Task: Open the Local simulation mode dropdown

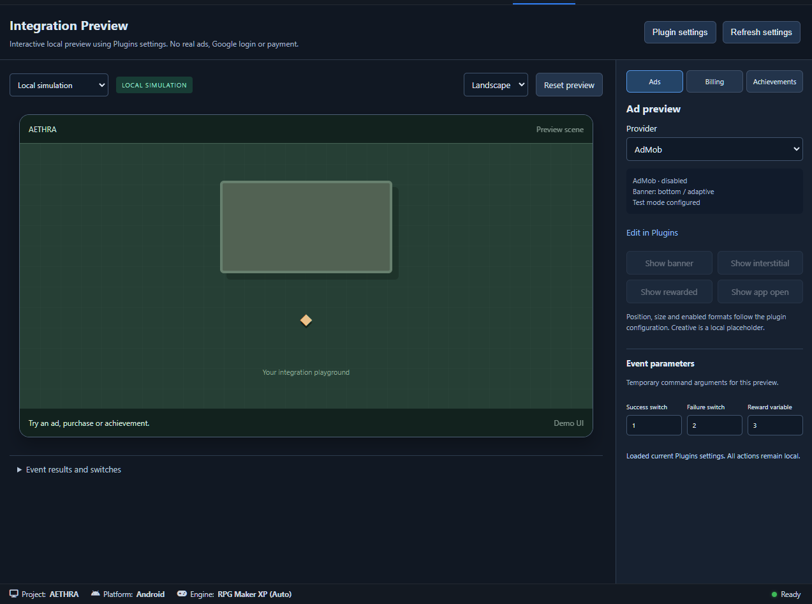Action: 59,85
